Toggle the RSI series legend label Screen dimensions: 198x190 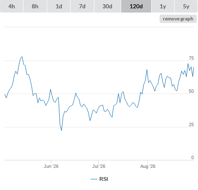[x=104, y=179]
